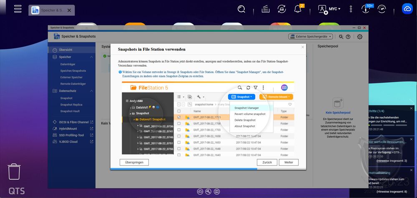This screenshot has height=198, width=417.
Task: Open external devices sync icon in top bar
Action: tap(281, 9)
